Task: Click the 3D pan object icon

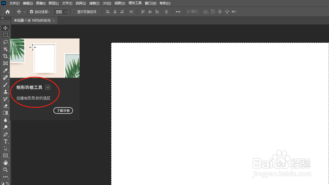Action: [x=220, y=12]
